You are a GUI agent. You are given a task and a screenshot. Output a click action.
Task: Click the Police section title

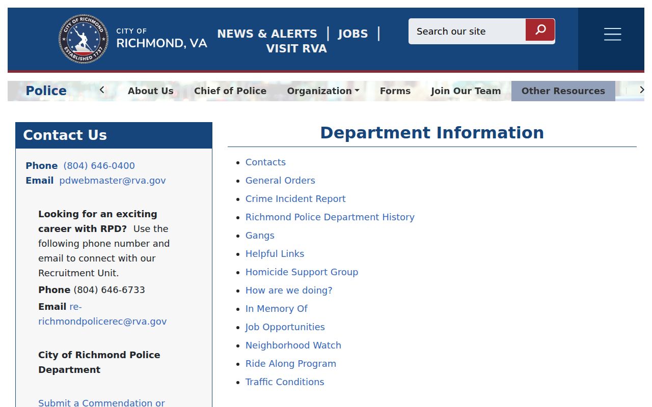(46, 91)
